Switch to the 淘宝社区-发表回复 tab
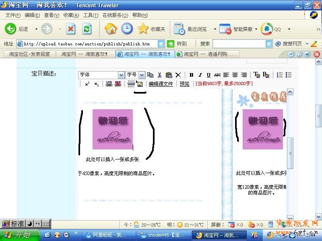The width and height of the screenshot is (322, 241). (x=29, y=54)
